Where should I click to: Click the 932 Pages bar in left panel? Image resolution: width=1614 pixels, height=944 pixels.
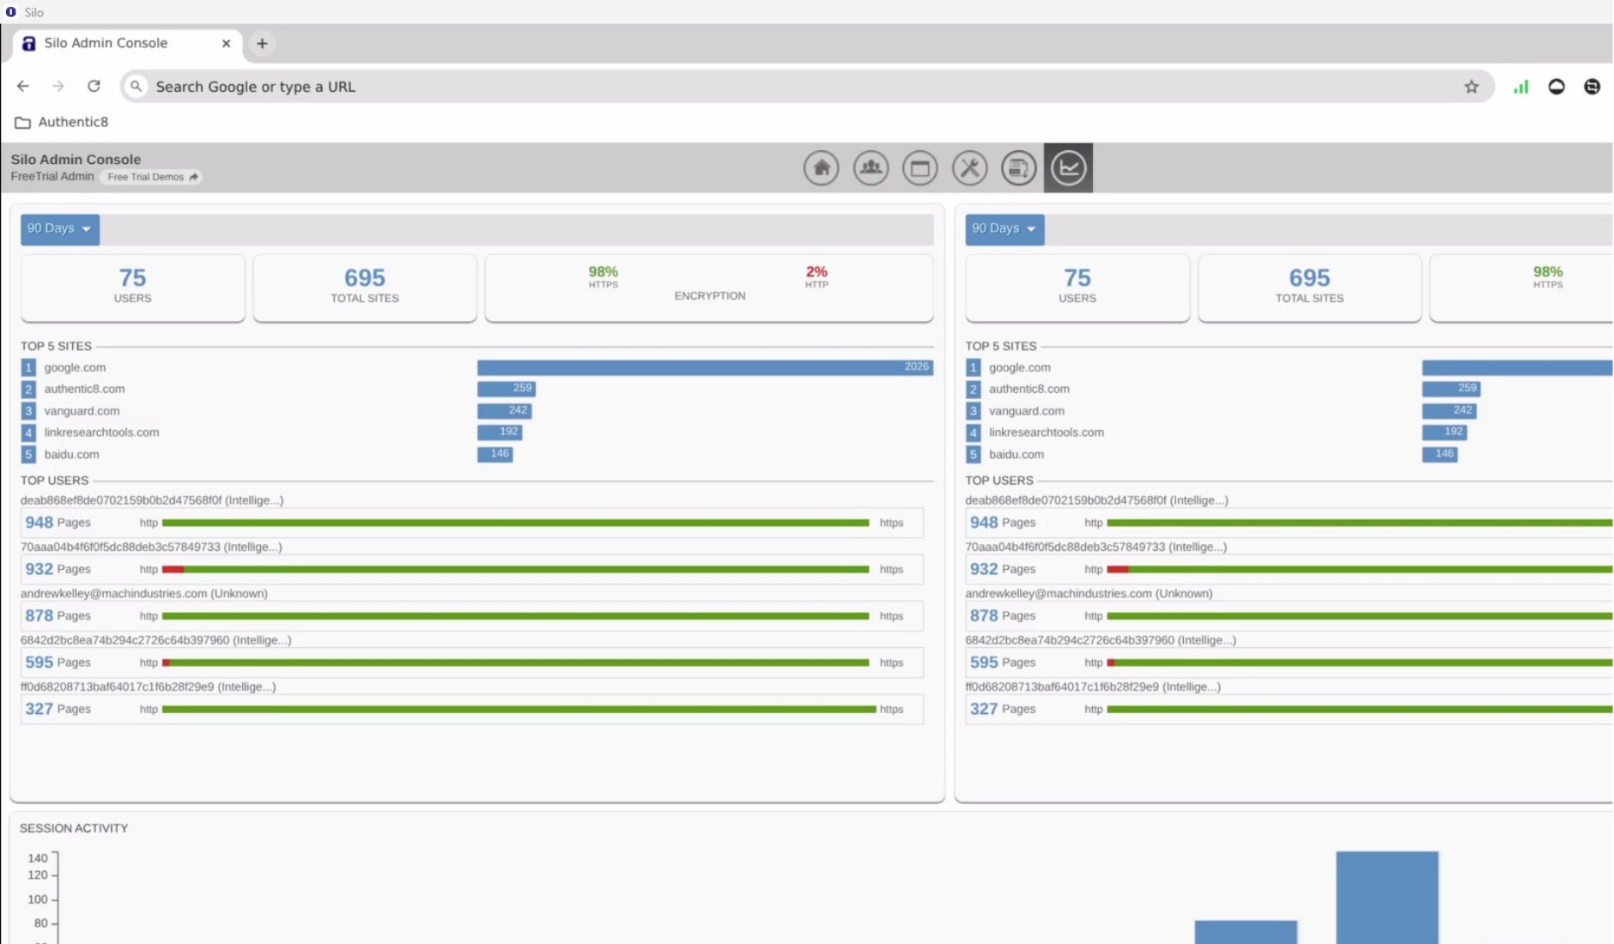pyautogui.click(x=515, y=569)
